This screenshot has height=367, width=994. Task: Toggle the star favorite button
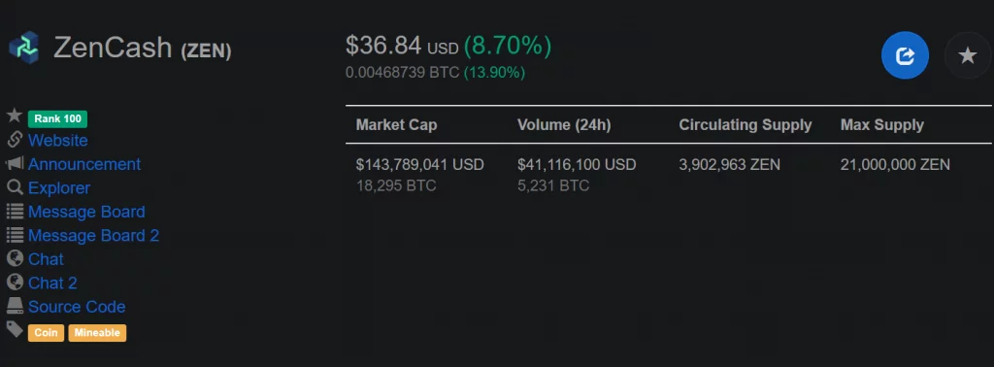pyautogui.click(x=968, y=55)
